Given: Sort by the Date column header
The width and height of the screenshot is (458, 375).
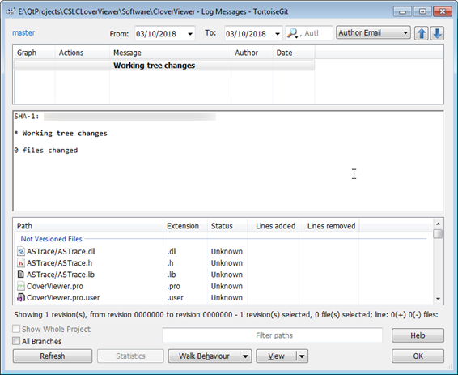Looking at the screenshot, I should pyautogui.click(x=294, y=53).
